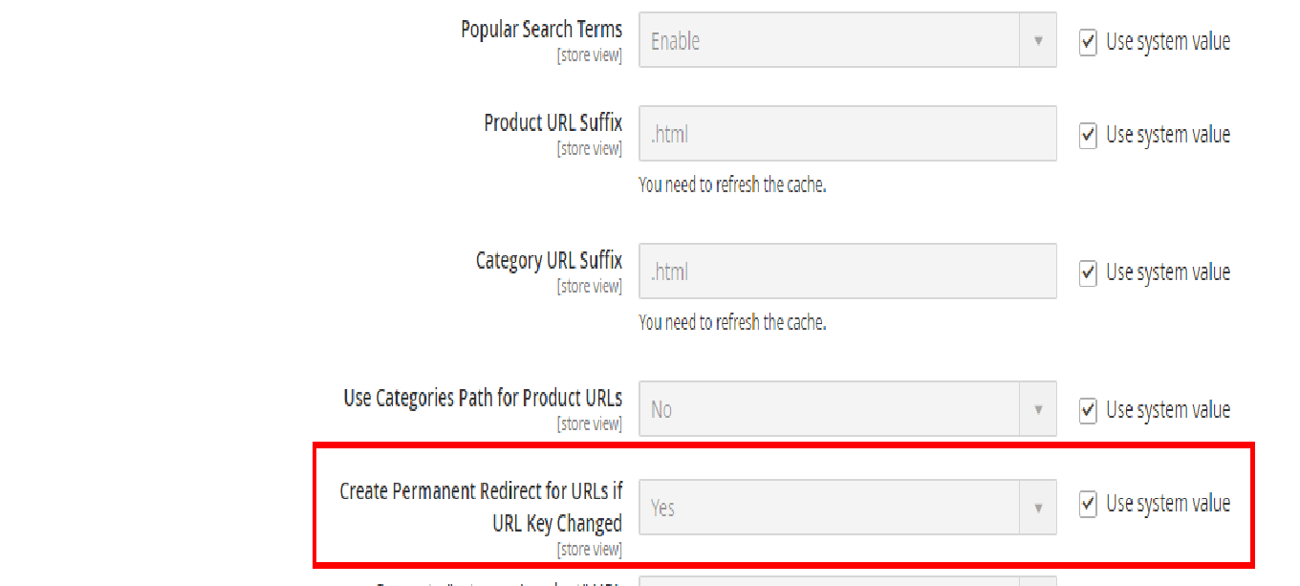
Task: Expand Use Categories Path for Product URLs dropdown
Action: [x=847, y=409]
